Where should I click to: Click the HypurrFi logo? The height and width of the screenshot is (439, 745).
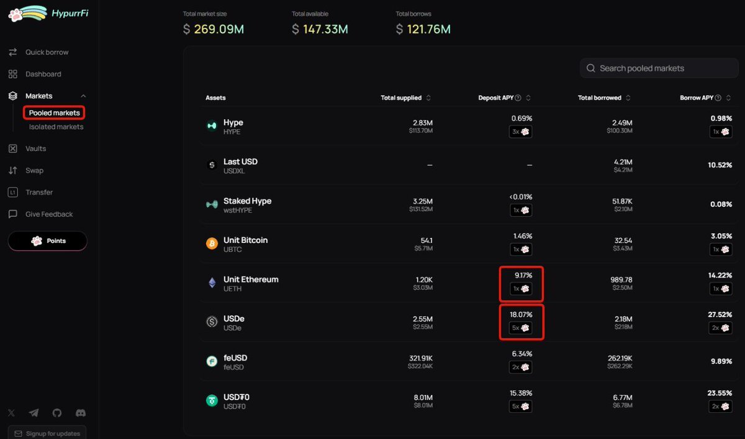tap(48, 13)
